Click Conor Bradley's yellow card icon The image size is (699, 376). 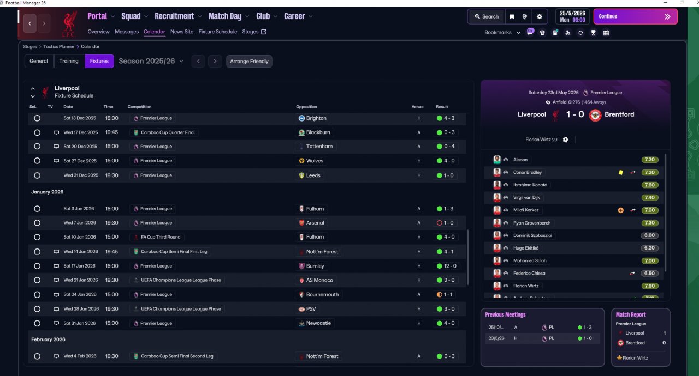[620, 172]
